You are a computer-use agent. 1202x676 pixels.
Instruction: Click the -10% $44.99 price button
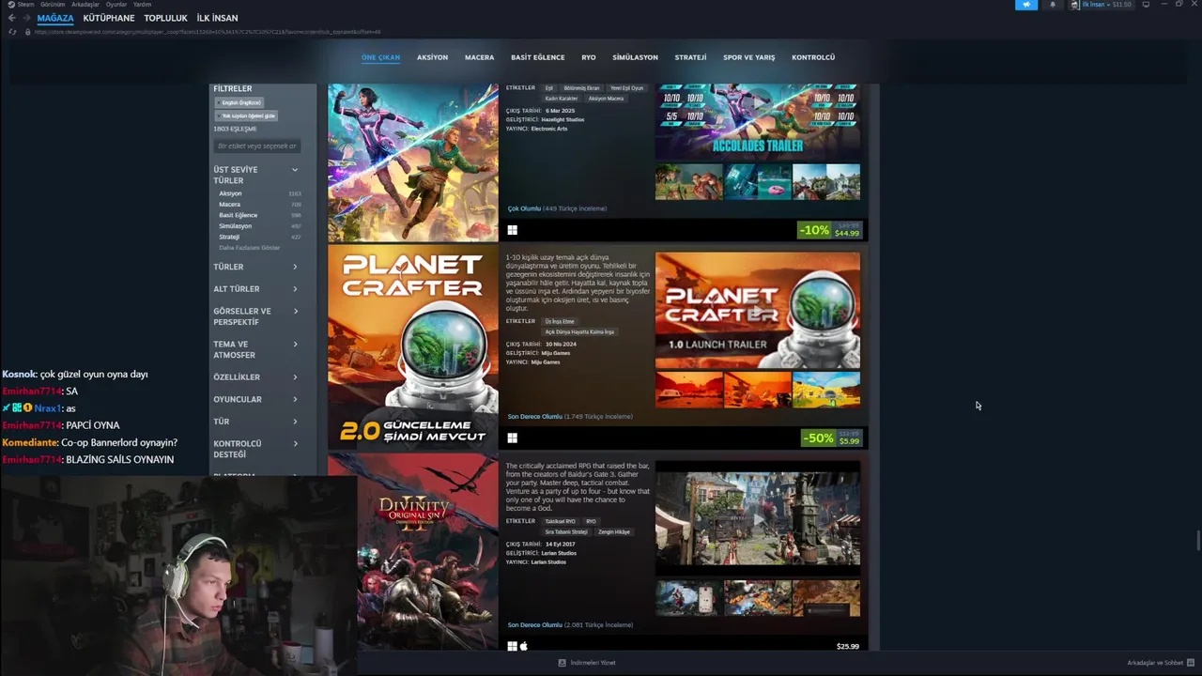click(829, 230)
